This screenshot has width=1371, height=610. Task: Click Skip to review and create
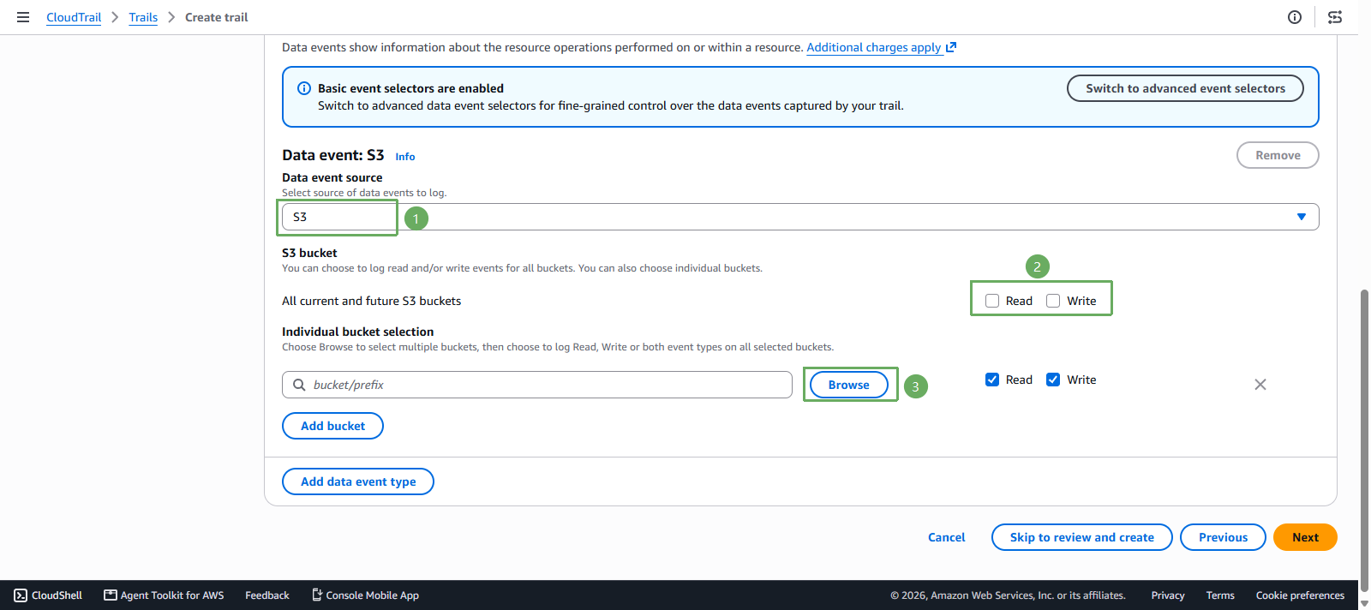[x=1081, y=537]
